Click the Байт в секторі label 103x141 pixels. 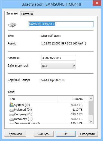coord(18,65)
